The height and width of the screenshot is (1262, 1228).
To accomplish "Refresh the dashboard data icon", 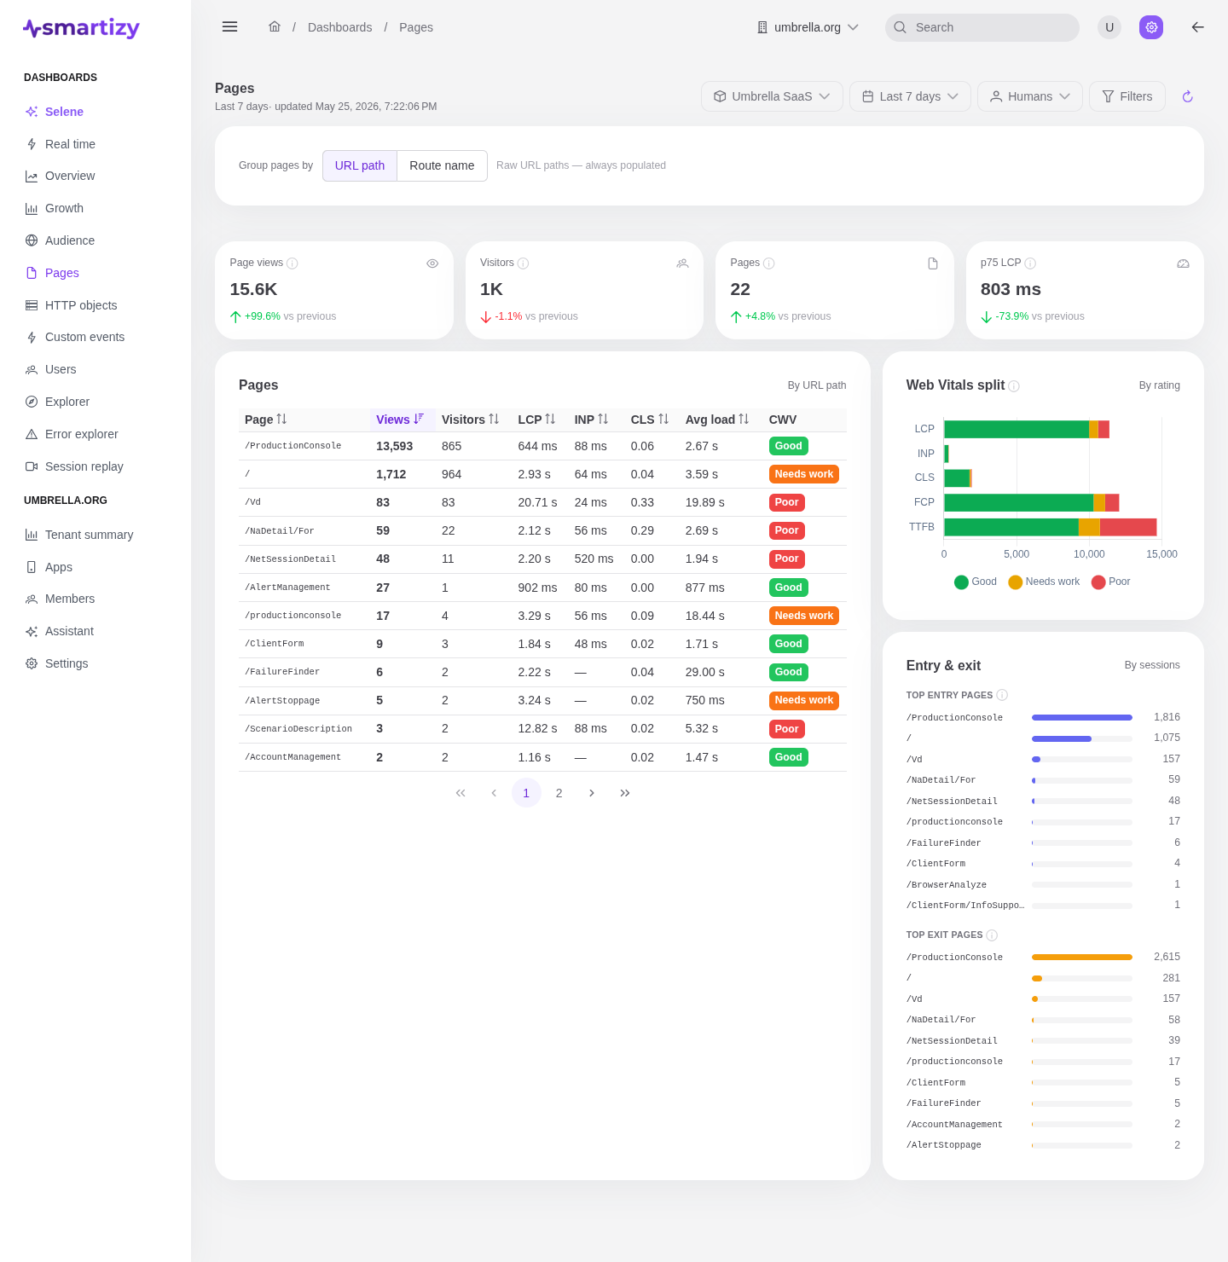I will point(1187,96).
